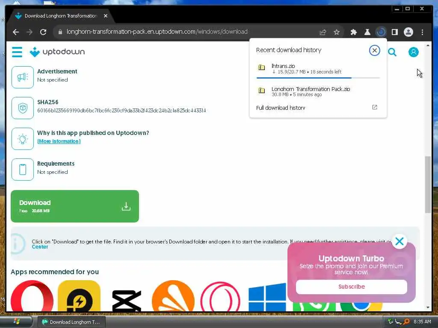Open the More information link
Image resolution: width=438 pixels, height=328 pixels.
(x=59, y=141)
